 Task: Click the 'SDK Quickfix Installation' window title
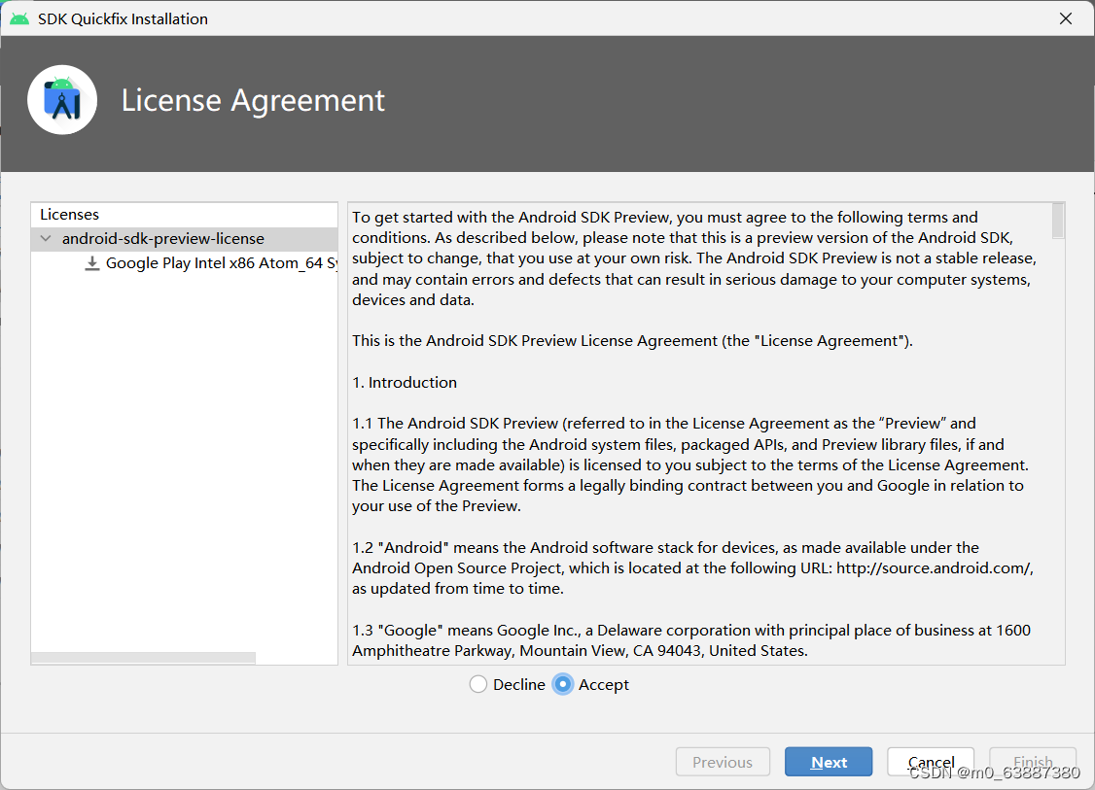click(123, 18)
